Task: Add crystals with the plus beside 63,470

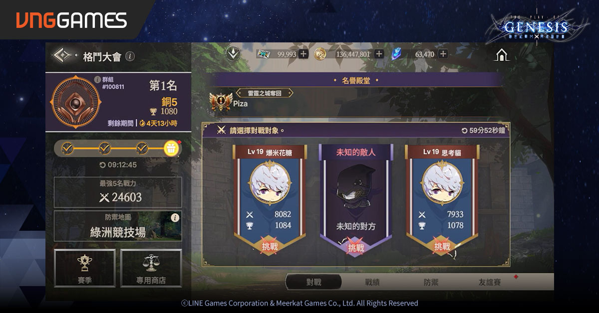Action: tap(443, 54)
